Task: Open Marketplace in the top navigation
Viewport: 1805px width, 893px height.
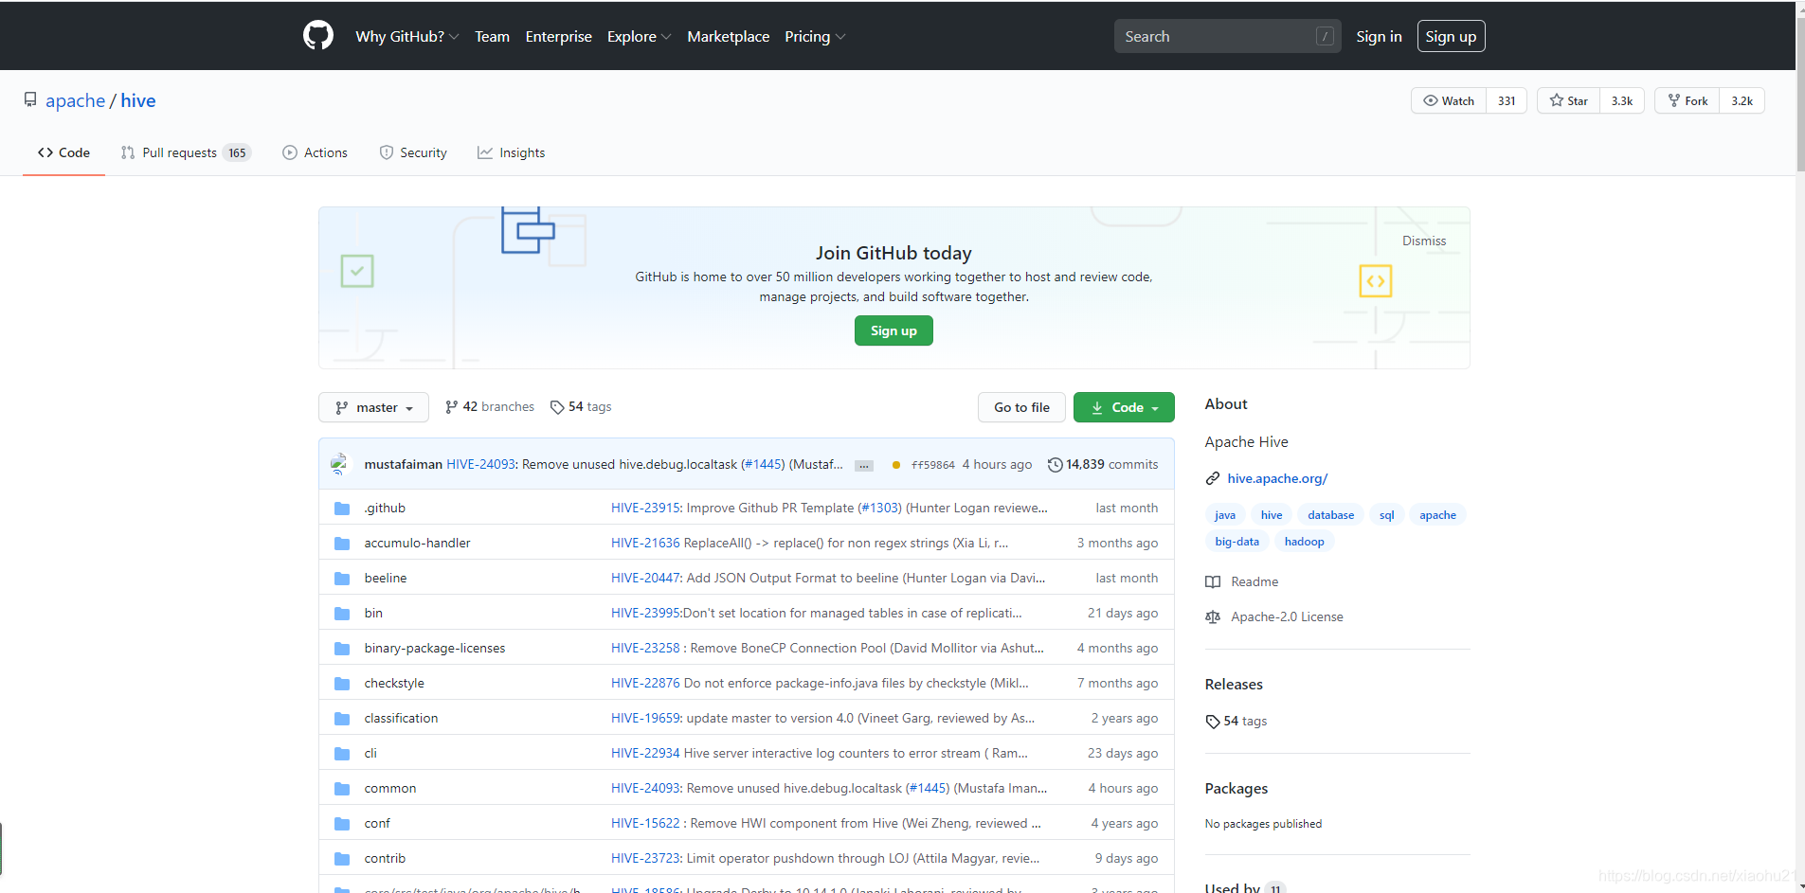Action: tap(728, 36)
